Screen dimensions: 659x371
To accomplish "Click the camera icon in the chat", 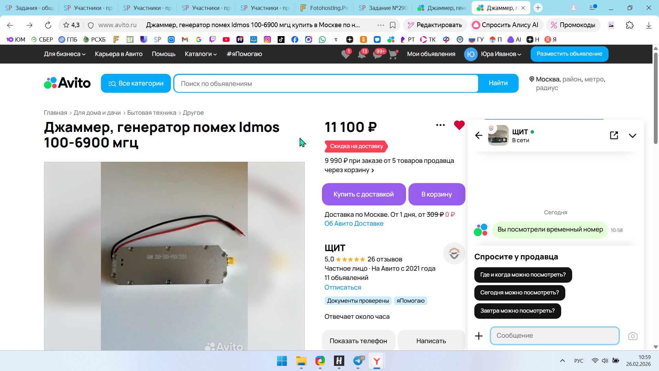I will 633,336.
